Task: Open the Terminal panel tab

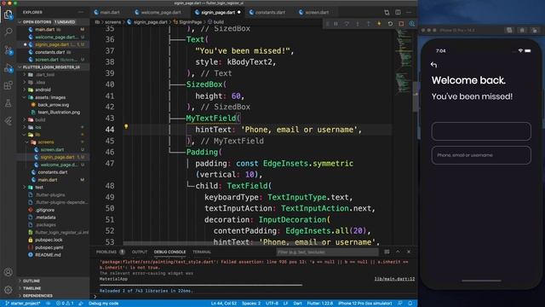Action: pos(202,252)
